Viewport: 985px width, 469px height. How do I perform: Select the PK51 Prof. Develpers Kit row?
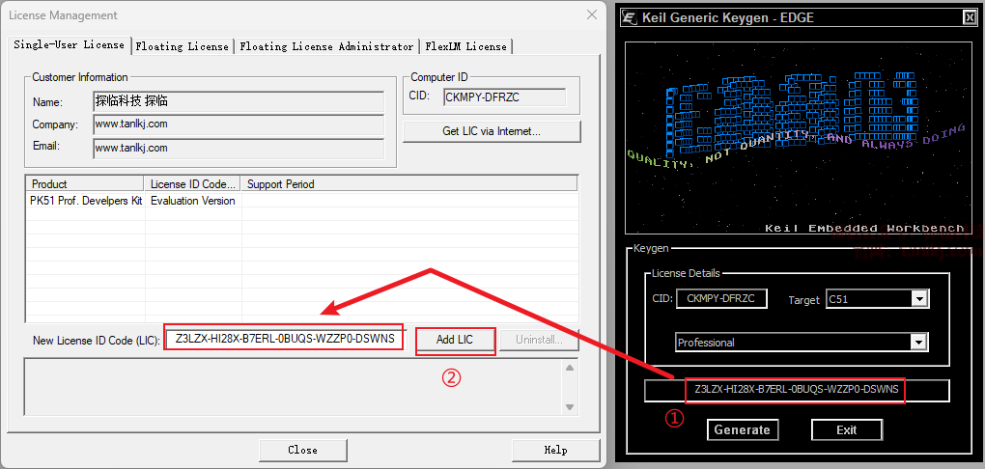pos(301,201)
